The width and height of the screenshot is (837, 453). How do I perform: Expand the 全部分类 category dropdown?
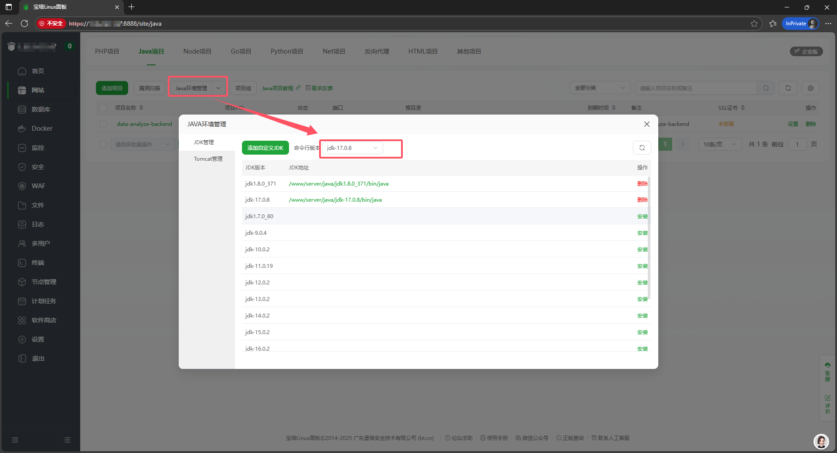click(599, 88)
